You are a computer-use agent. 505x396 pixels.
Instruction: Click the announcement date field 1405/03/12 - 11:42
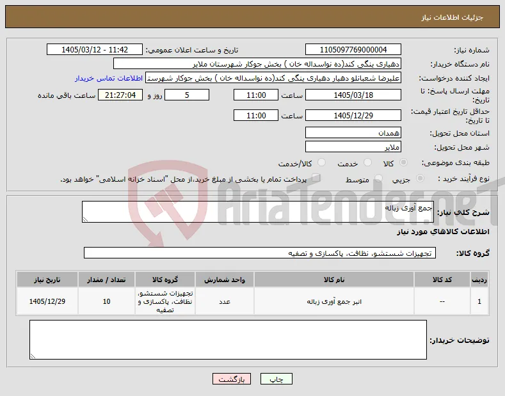point(95,50)
